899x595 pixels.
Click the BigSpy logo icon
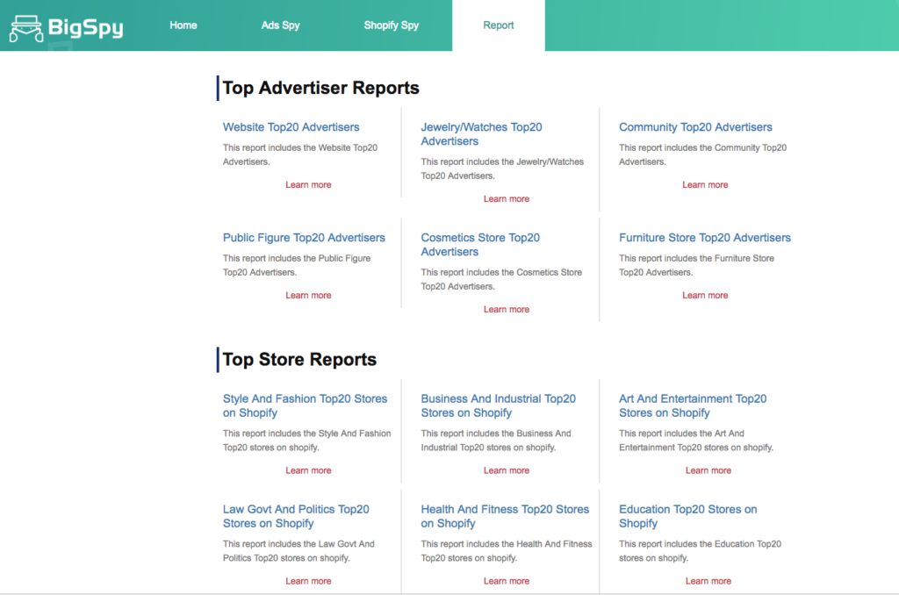click(x=25, y=28)
